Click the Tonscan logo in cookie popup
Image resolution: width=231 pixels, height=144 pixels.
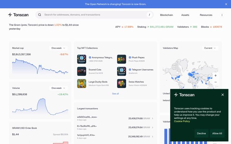184,95
